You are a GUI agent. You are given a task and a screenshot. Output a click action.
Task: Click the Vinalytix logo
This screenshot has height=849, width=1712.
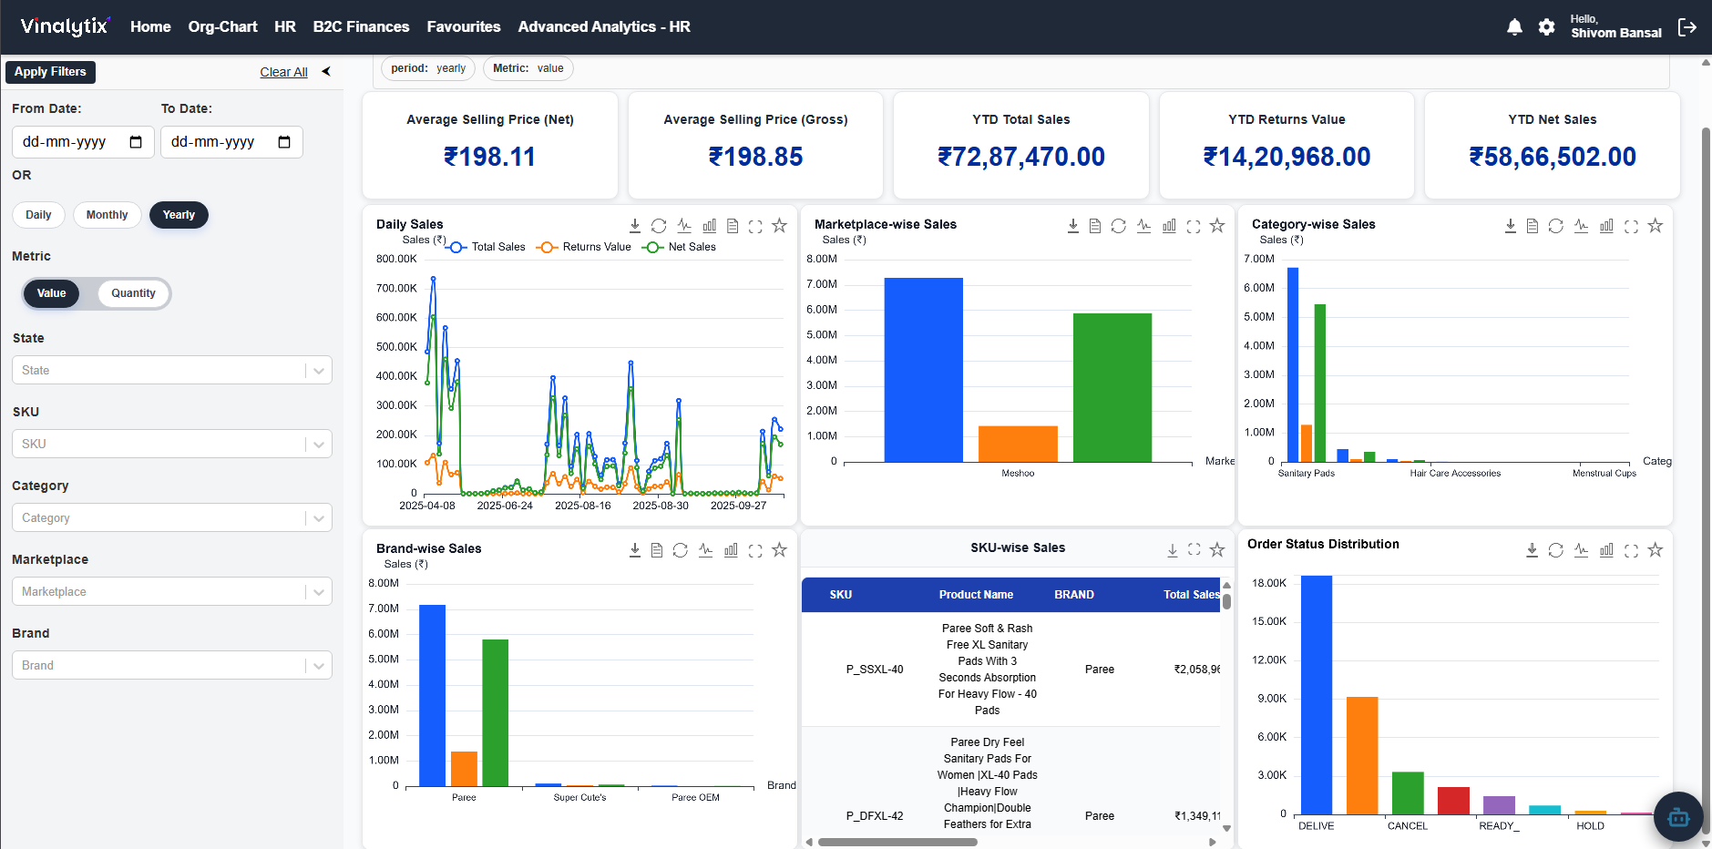click(x=66, y=26)
